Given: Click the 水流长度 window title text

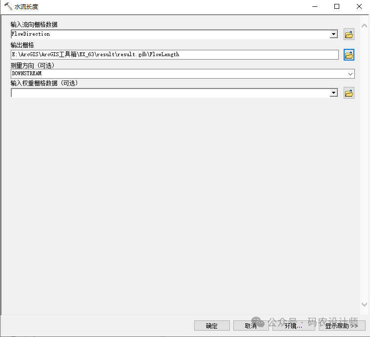Looking at the screenshot, I should tap(26, 6).
